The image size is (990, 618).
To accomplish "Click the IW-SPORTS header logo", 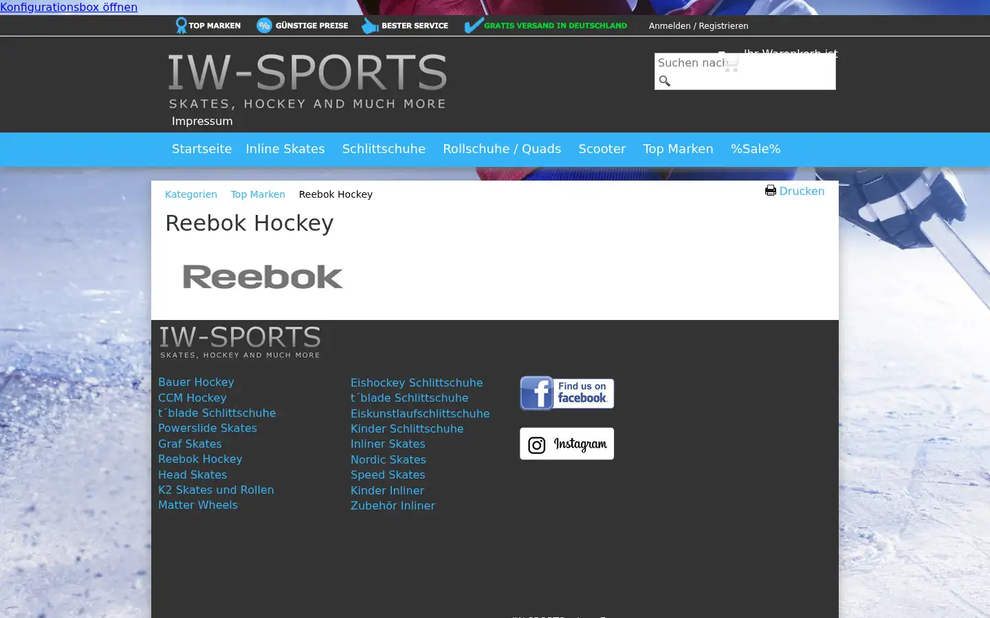I will (x=307, y=81).
